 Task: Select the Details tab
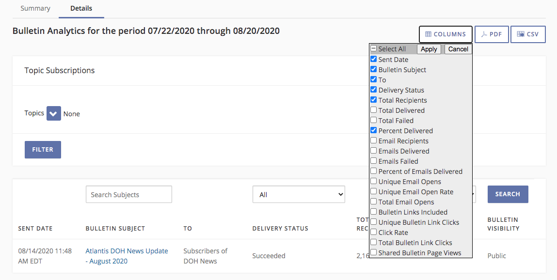(81, 8)
